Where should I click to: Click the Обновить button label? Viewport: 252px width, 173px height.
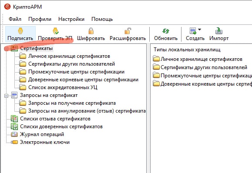click(166, 38)
